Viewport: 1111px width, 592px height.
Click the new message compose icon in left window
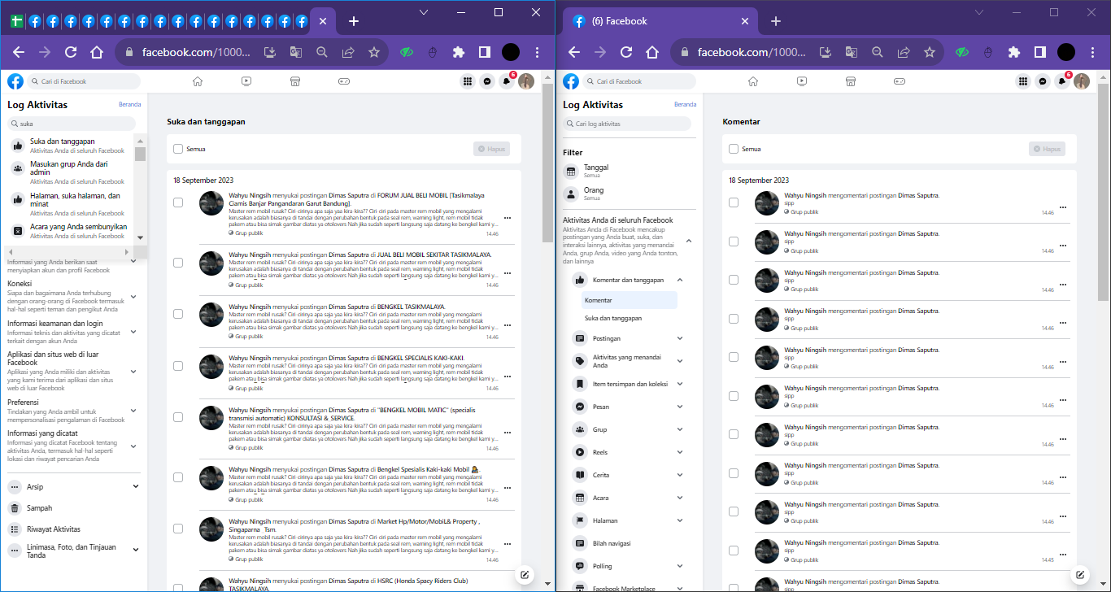pos(525,575)
